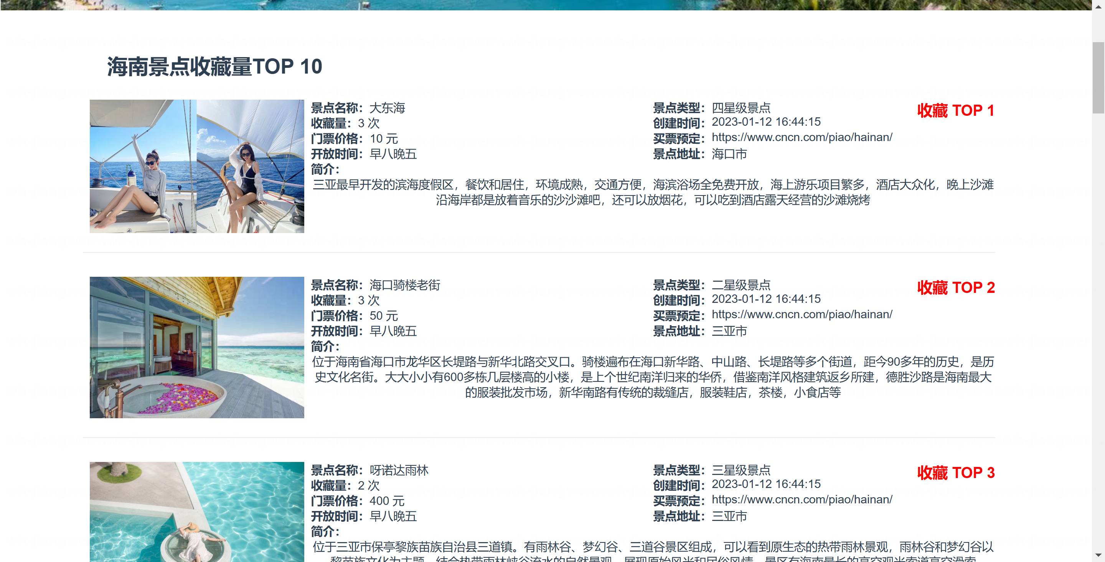The width and height of the screenshot is (1105, 562).
Task: Click the 海南景点收藏量TOP 10 heading
Action: [214, 67]
